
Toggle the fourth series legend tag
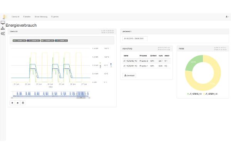pyautogui.click(x=61, y=41)
